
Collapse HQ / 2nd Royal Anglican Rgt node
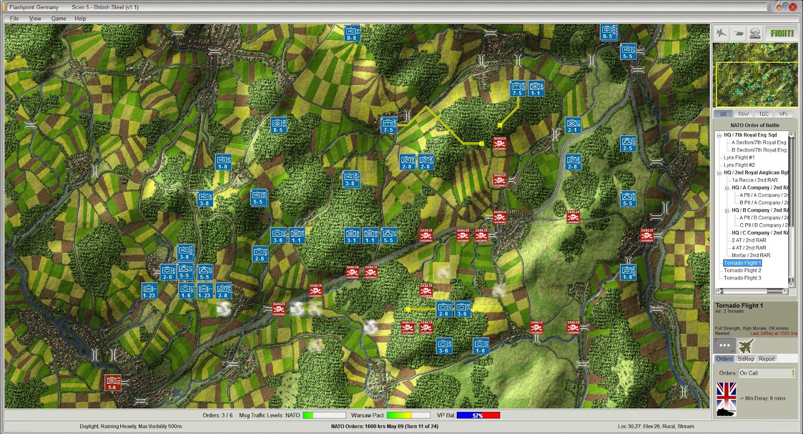(719, 173)
